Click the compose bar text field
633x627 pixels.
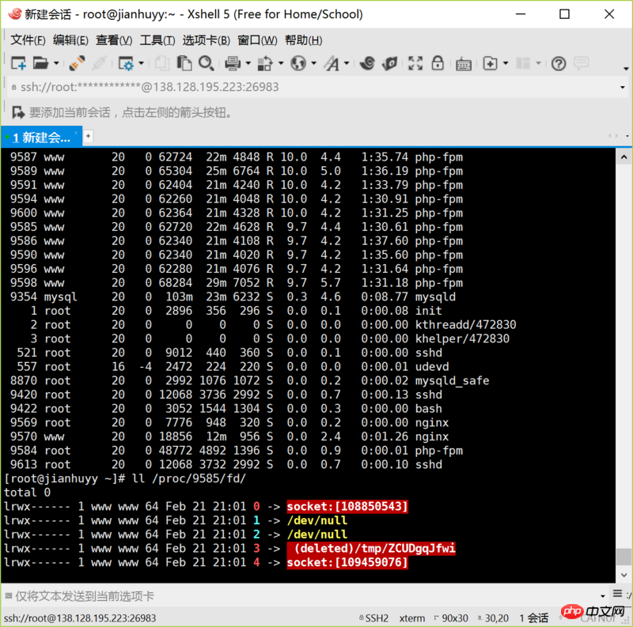(x=303, y=596)
